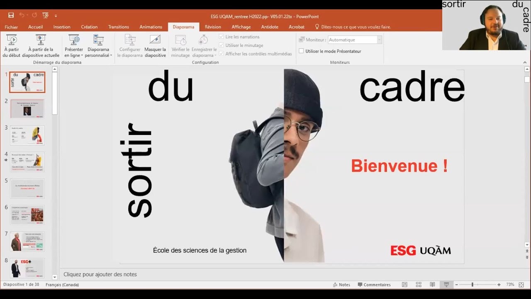Collapse the ribbon with the chevron arrow
Image resolution: width=531 pixels, height=299 pixels.
click(525, 62)
